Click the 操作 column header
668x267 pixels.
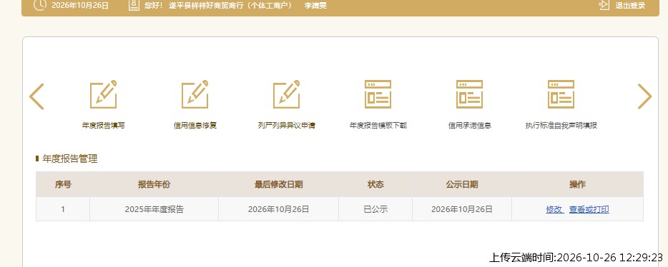point(578,184)
